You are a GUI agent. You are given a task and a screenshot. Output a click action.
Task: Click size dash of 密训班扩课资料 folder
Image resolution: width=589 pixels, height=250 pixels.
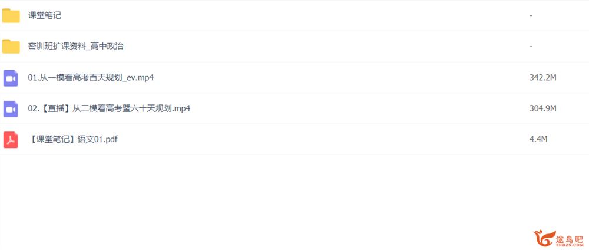click(531, 47)
